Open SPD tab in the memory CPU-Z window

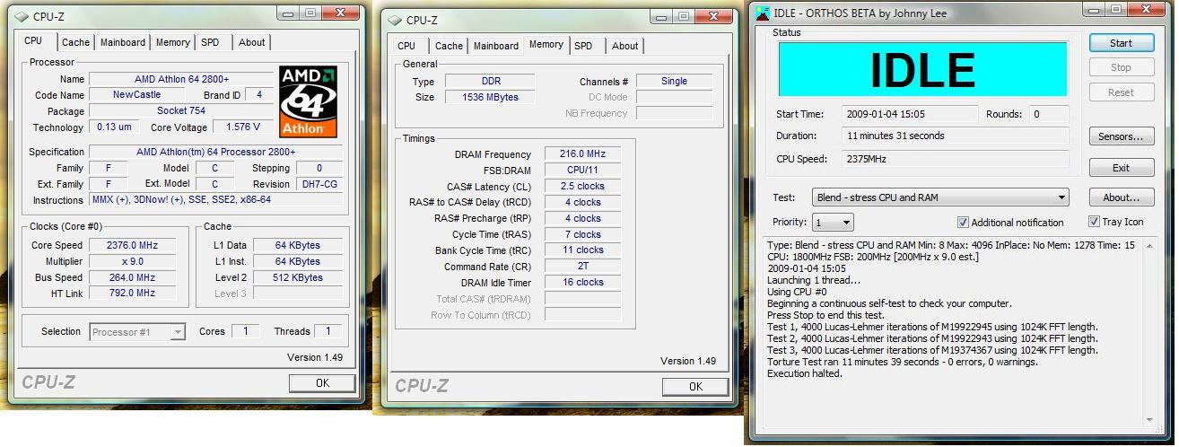(x=583, y=46)
